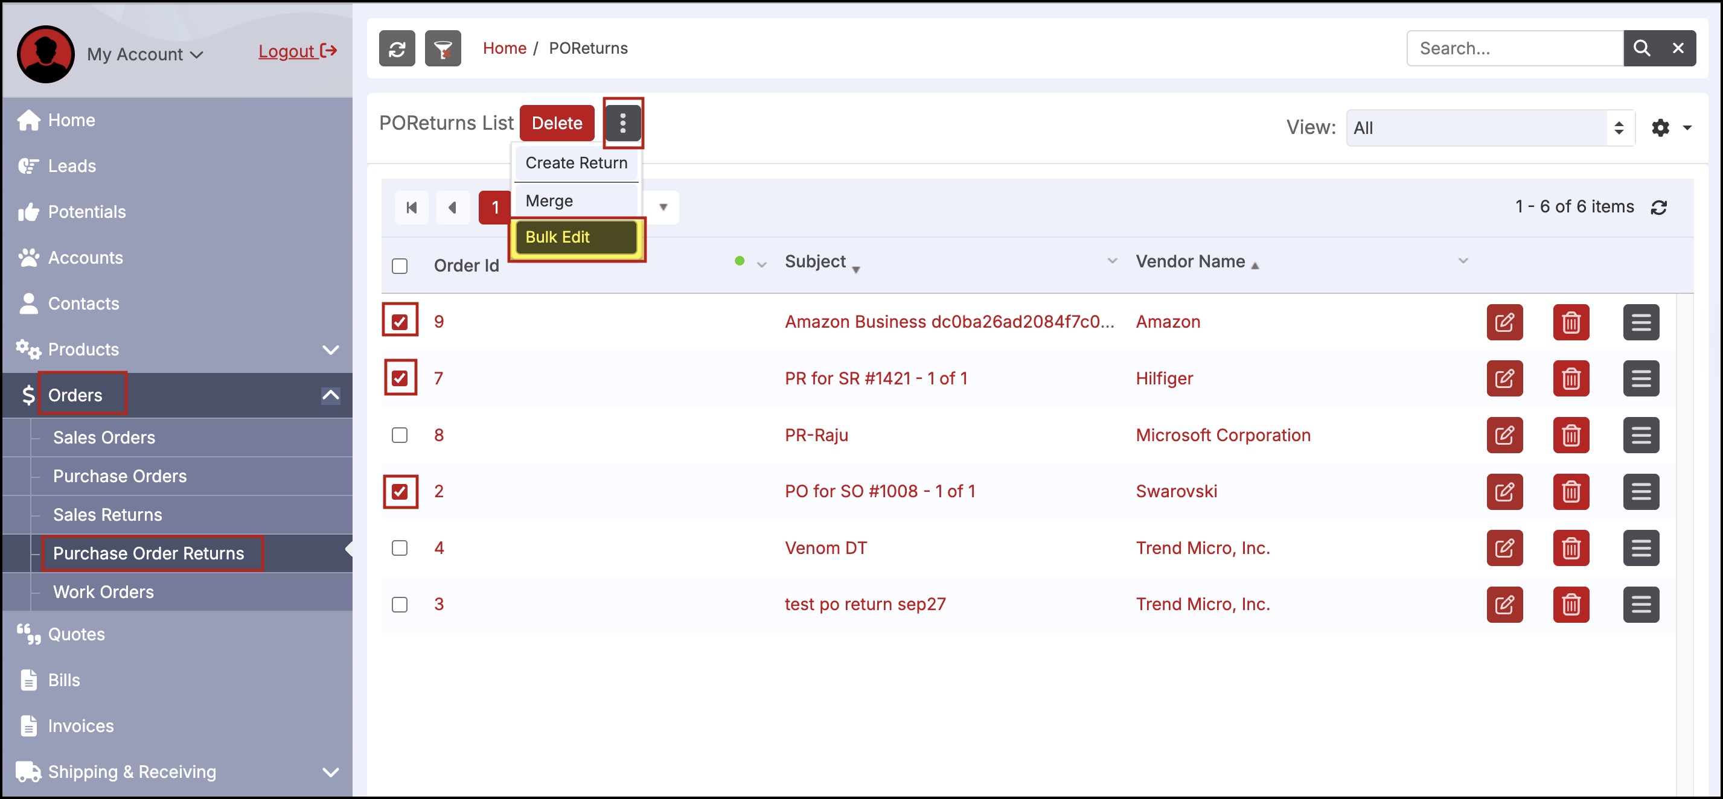Viewport: 1723px width, 799px height.
Task: Open the View dropdown showing All
Action: point(1490,128)
